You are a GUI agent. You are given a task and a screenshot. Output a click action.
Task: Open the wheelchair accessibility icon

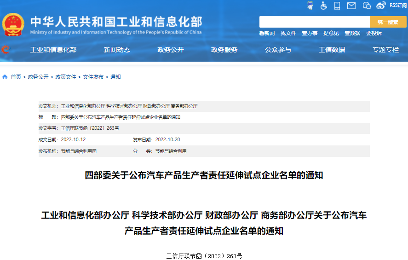coord(324,6)
